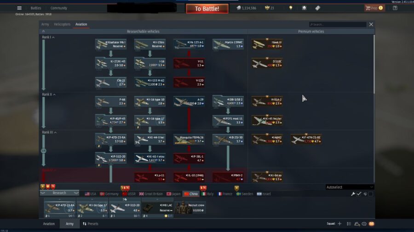Click the lightbulb hints icon
This screenshot has width=414, height=232.
290,8
